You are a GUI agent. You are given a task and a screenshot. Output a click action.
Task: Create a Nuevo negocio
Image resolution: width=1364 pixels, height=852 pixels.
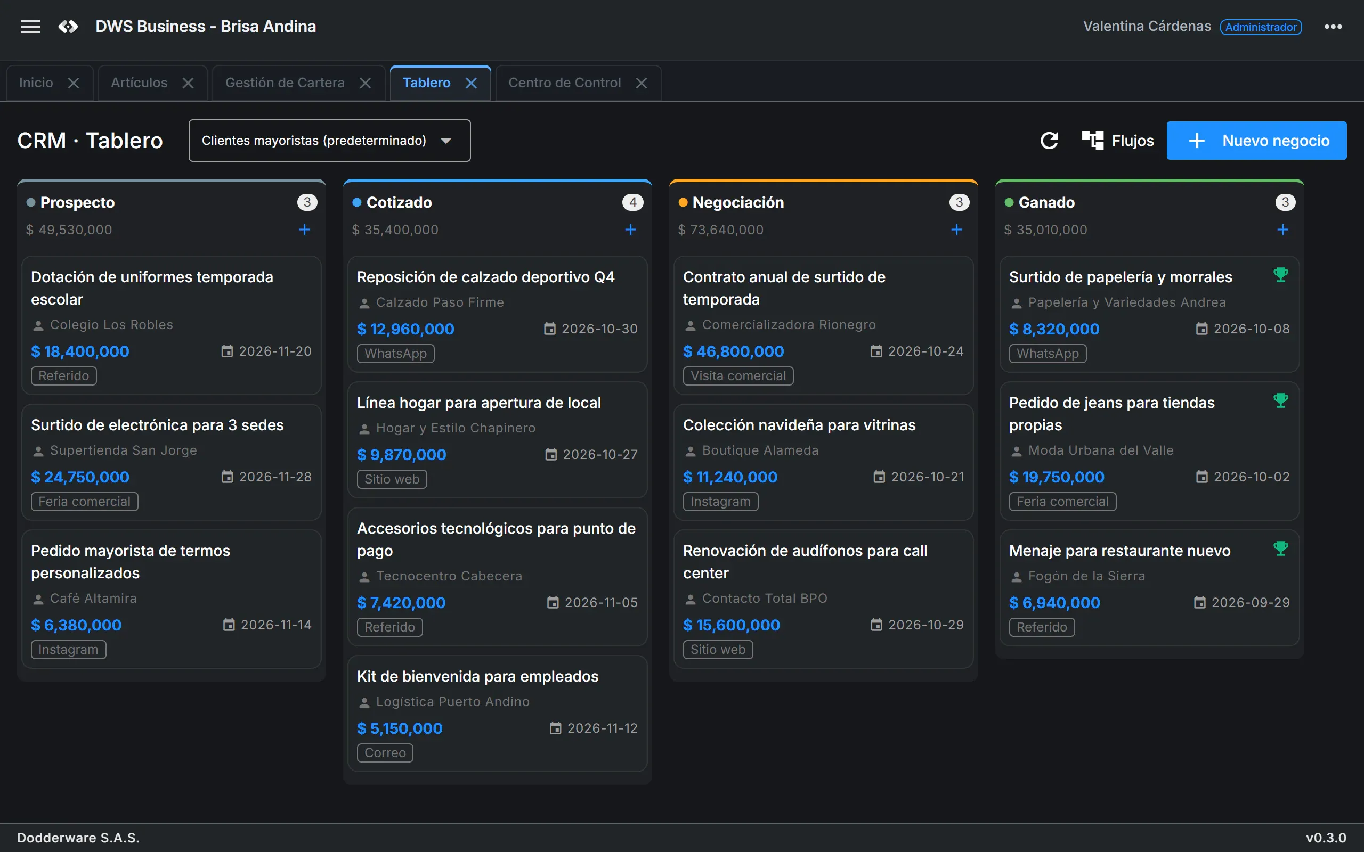[x=1256, y=140]
